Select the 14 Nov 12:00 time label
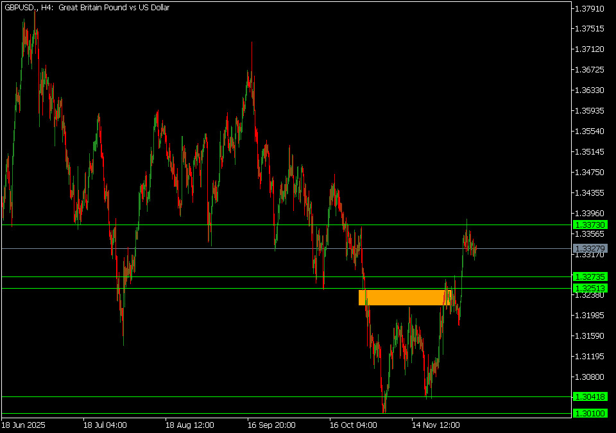 coord(436,425)
